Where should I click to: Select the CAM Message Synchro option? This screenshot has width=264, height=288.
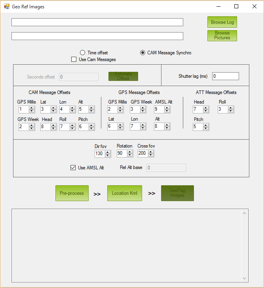click(143, 53)
